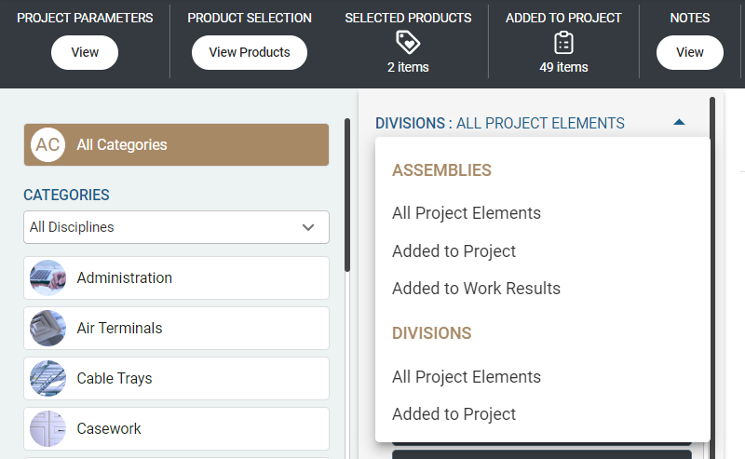
Task: Collapse the Divisions dropdown arrow
Action: click(679, 122)
